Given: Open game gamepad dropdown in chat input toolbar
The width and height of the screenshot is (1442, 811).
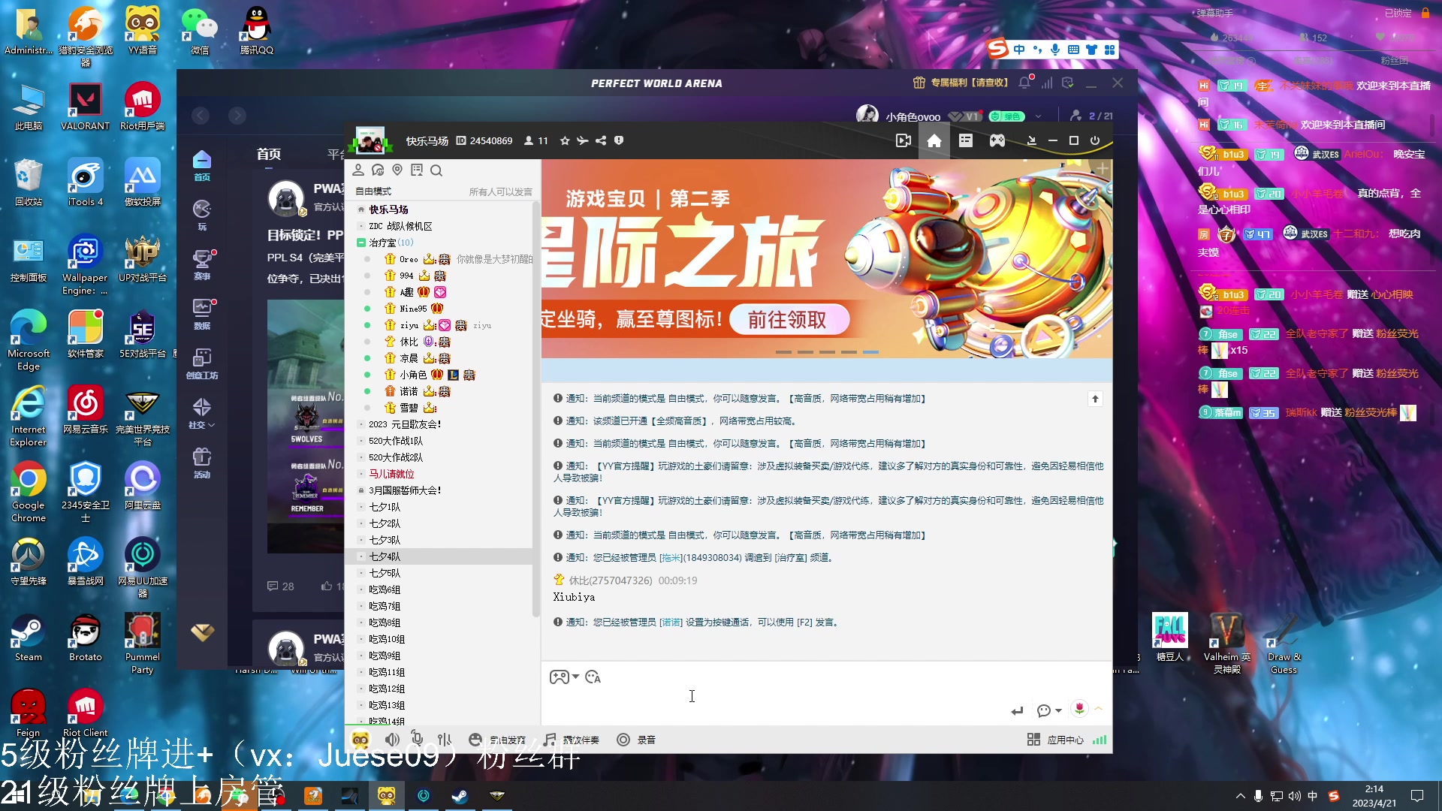Looking at the screenshot, I should click(x=564, y=677).
